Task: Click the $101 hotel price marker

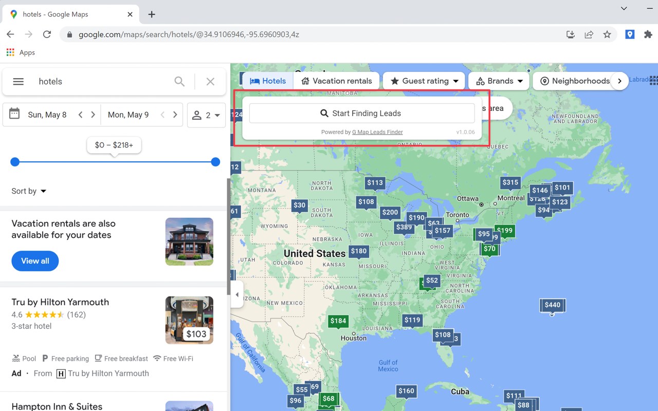Action: [x=562, y=188]
